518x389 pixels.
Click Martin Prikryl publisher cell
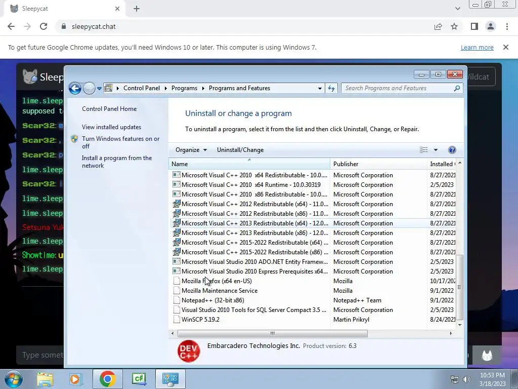click(351, 320)
